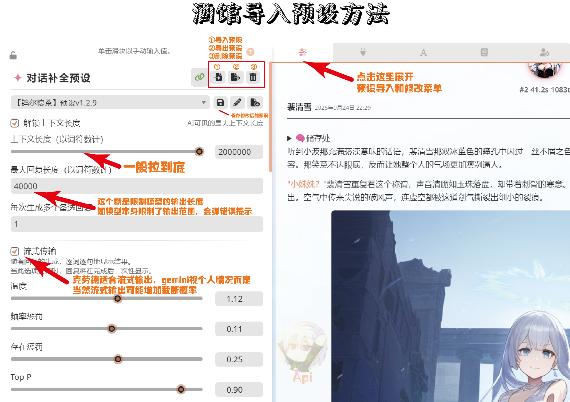Screen dimensions: 570x402
Task: Open the persona management tab
Action: (544, 52)
